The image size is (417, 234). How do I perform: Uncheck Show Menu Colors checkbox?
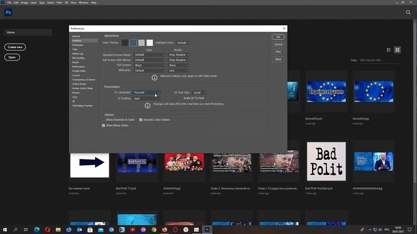(104, 125)
